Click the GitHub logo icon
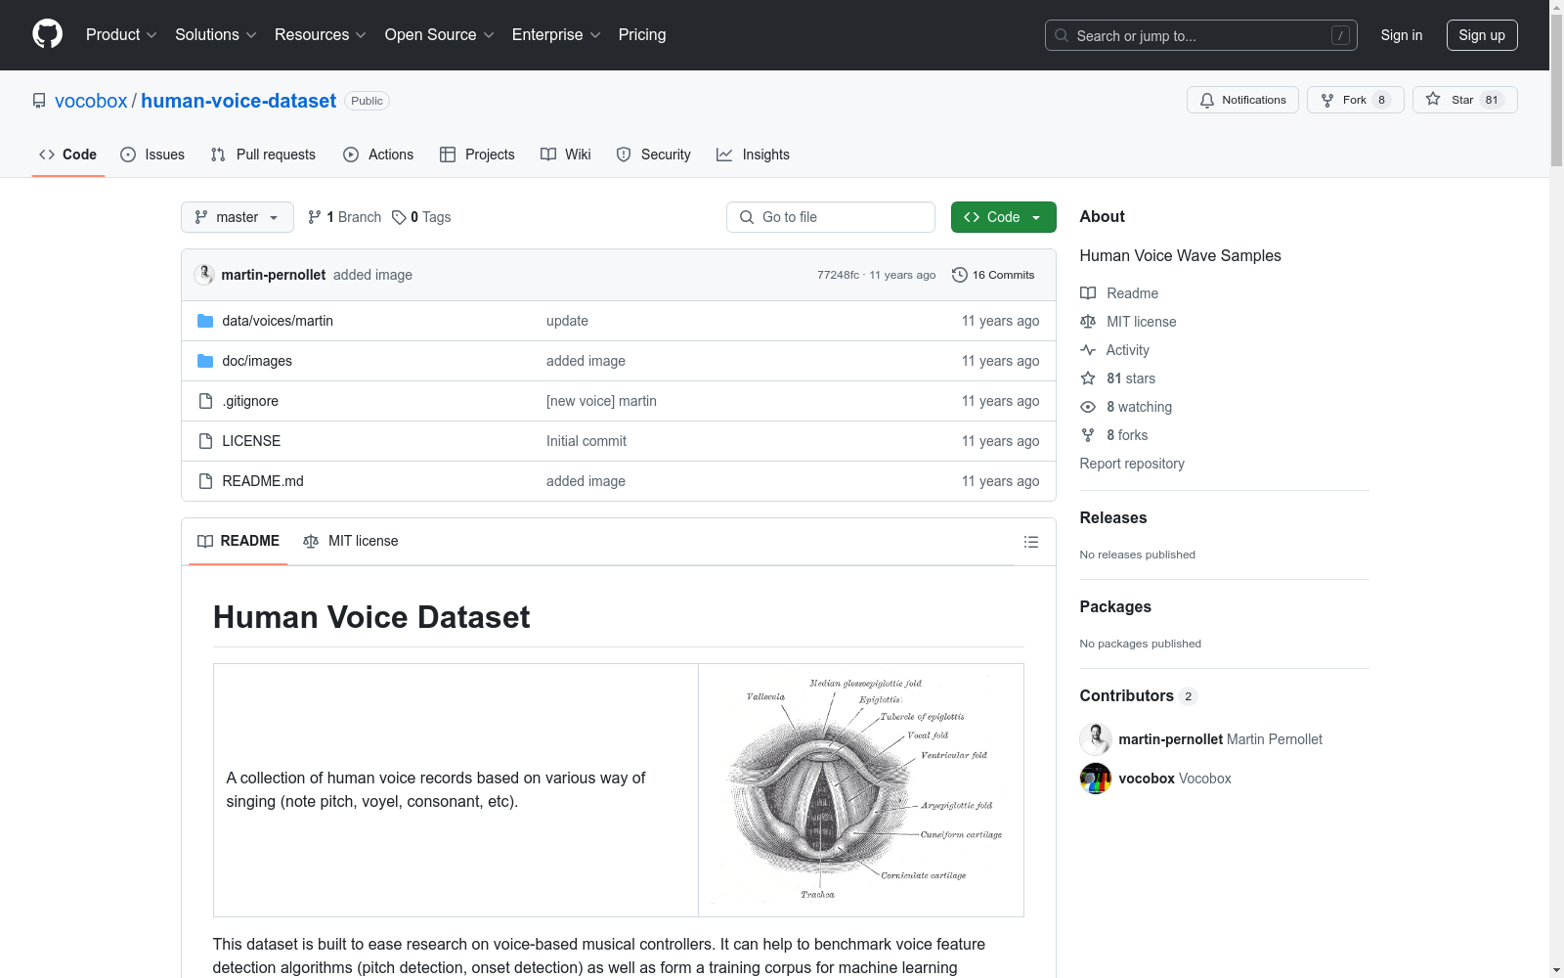Viewport: 1564px width, 978px height. point(47,34)
